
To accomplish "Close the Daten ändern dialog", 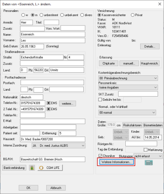I will pos(160,4).
